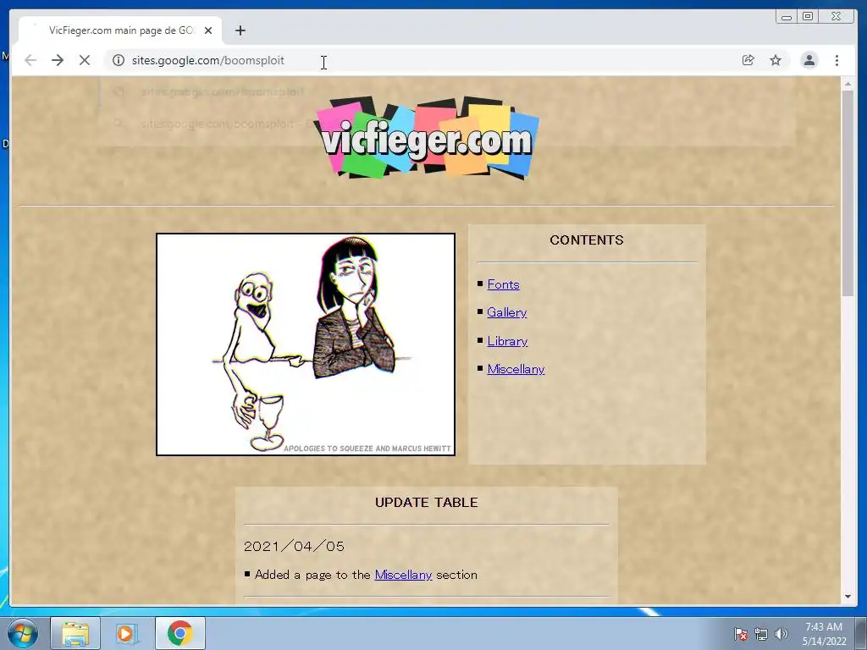867x650 pixels.
Task: Open Action Center flag in tray
Action: coord(741,634)
